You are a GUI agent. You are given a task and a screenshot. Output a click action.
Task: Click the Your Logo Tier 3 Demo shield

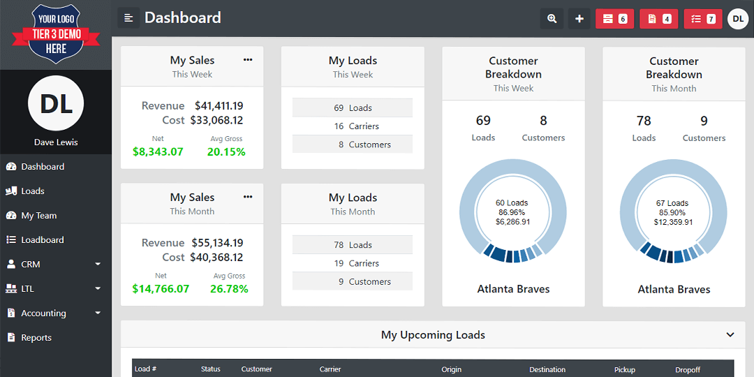(57, 34)
